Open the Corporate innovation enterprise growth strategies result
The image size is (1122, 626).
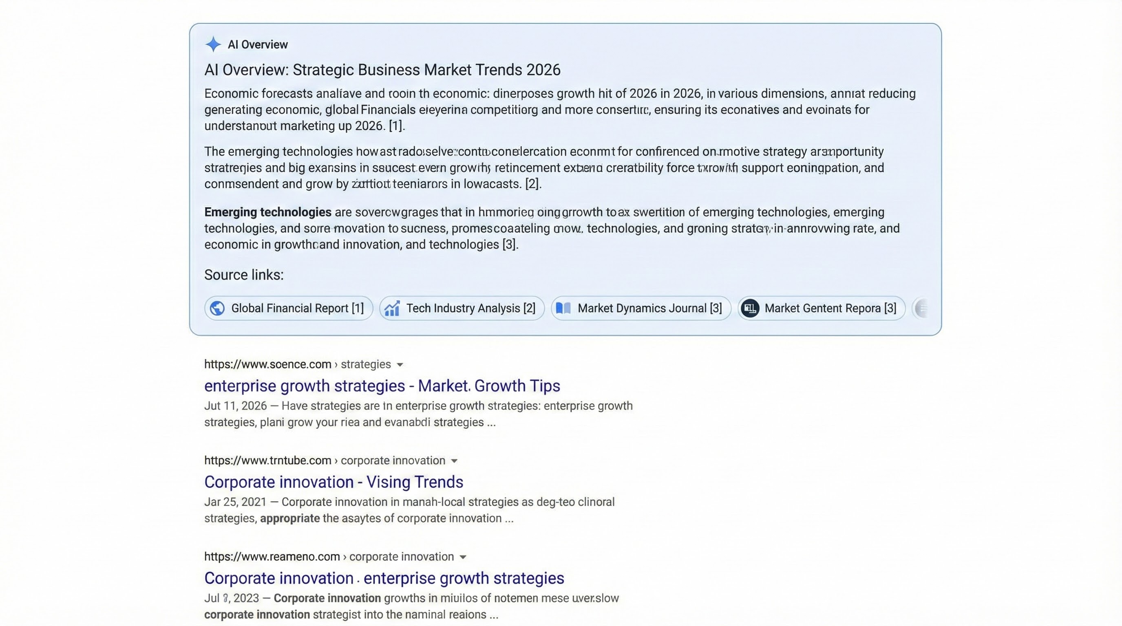tap(384, 578)
